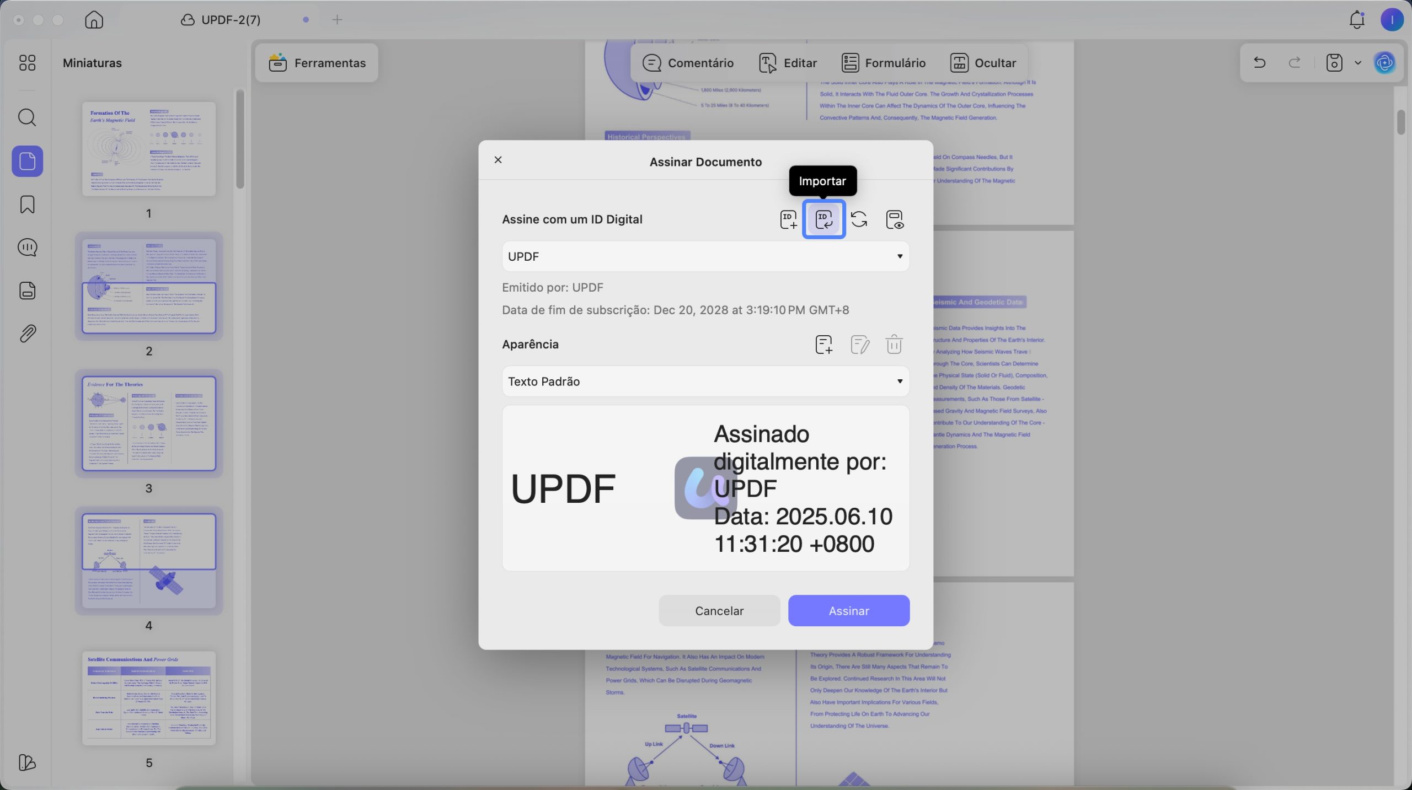Edit the selected signature appearance

click(859, 345)
